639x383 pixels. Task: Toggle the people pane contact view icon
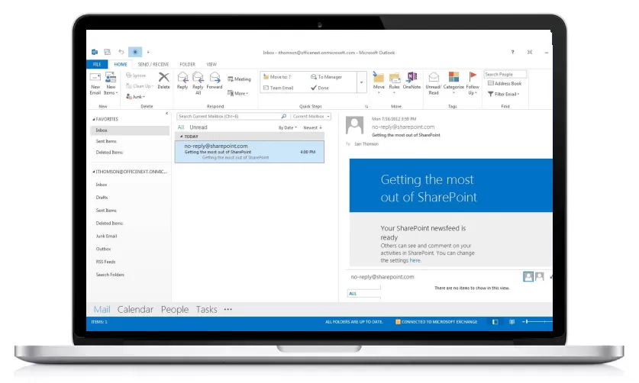coord(528,276)
